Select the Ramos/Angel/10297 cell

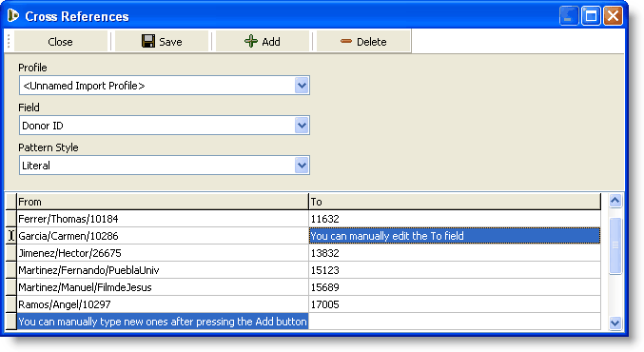point(163,304)
